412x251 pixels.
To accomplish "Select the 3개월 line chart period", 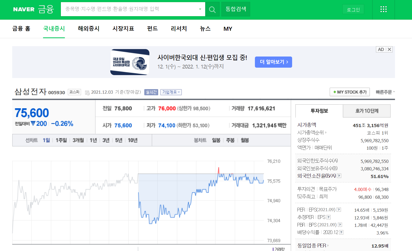I will 78,140.
